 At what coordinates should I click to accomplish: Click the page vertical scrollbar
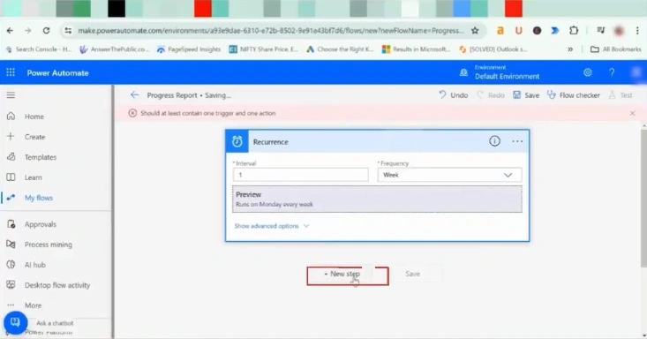(x=643, y=199)
